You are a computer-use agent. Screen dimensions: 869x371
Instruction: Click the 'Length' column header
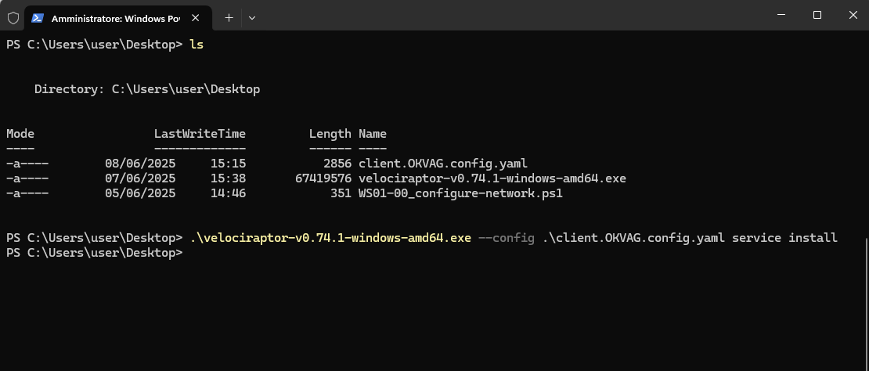click(x=330, y=133)
